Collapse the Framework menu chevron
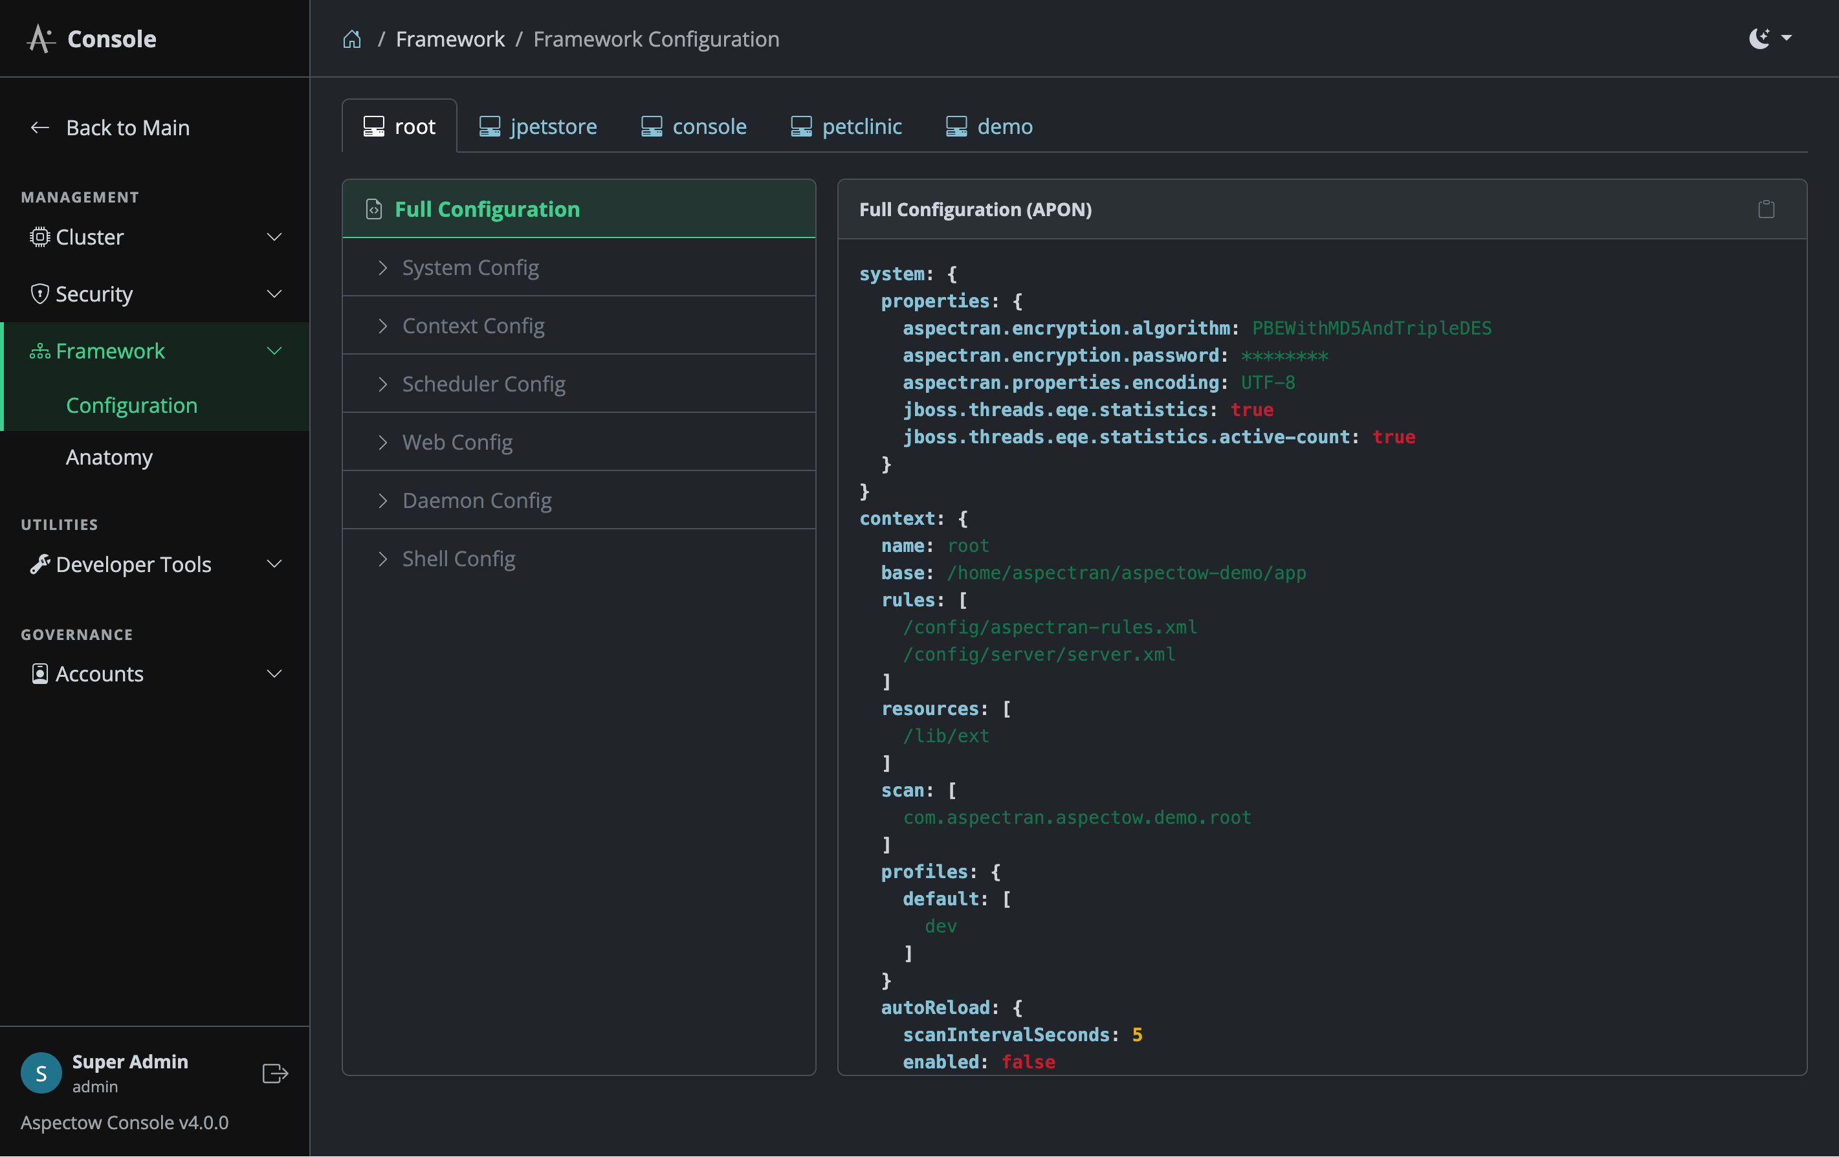This screenshot has height=1157, width=1839. pyautogui.click(x=274, y=351)
